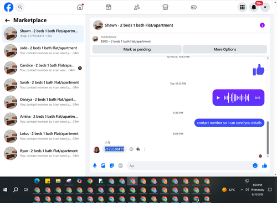Click the volume speaker tray icon

pyautogui.click(x=247, y=190)
